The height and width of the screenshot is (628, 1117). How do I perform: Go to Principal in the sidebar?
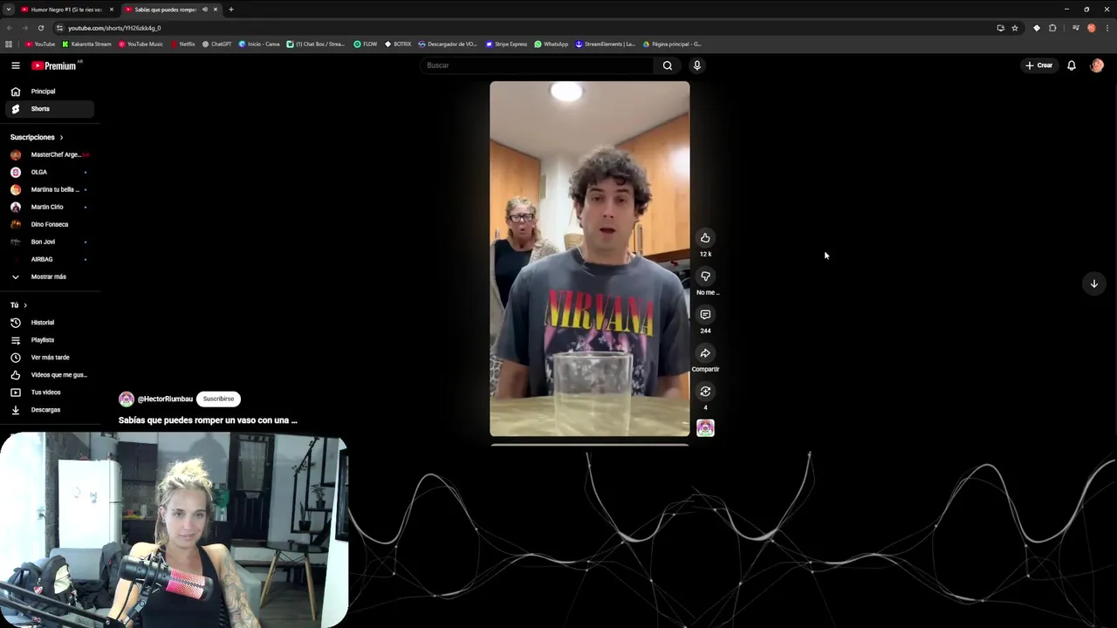click(49, 92)
